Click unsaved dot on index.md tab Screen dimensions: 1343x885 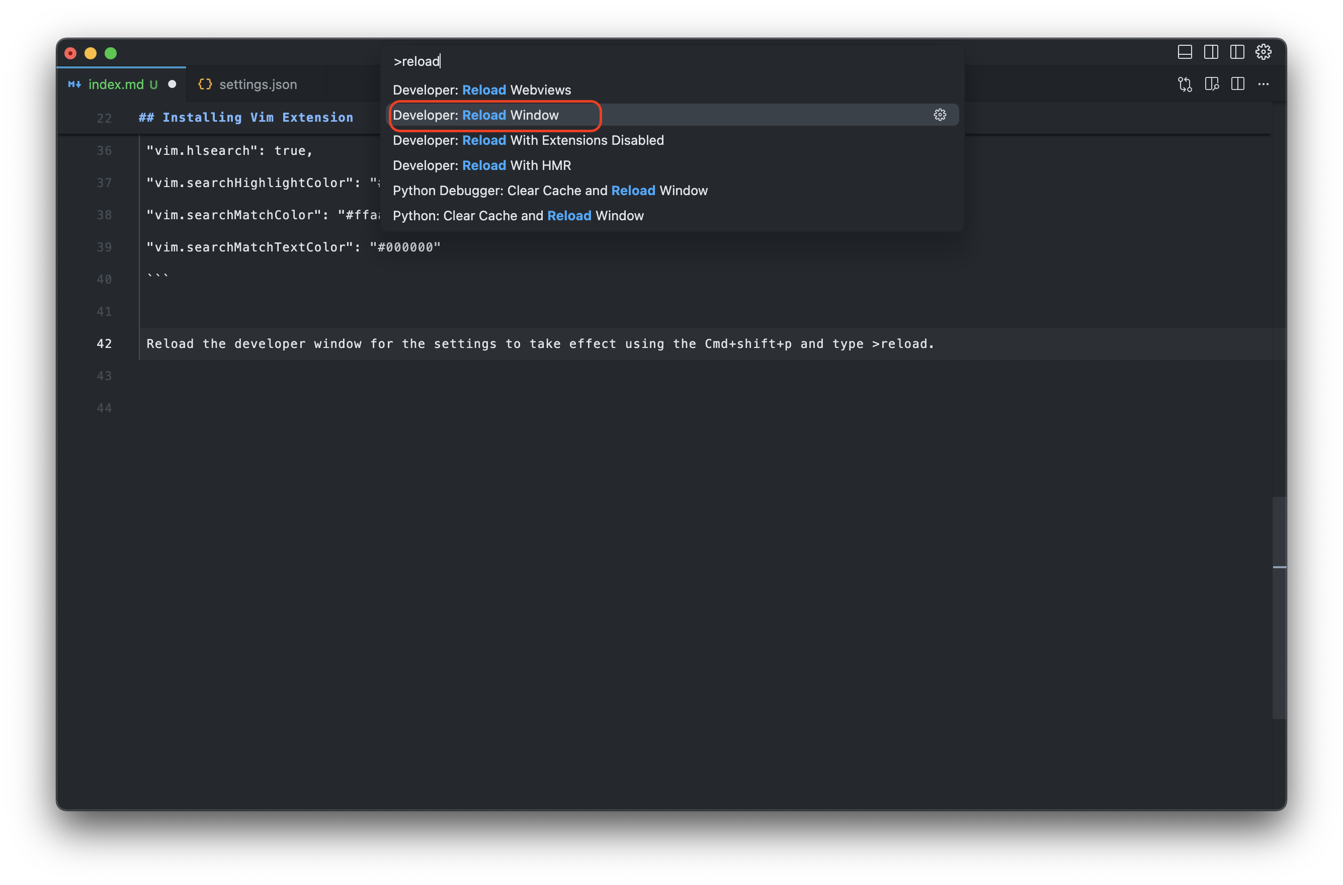click(x=172, y=84)
